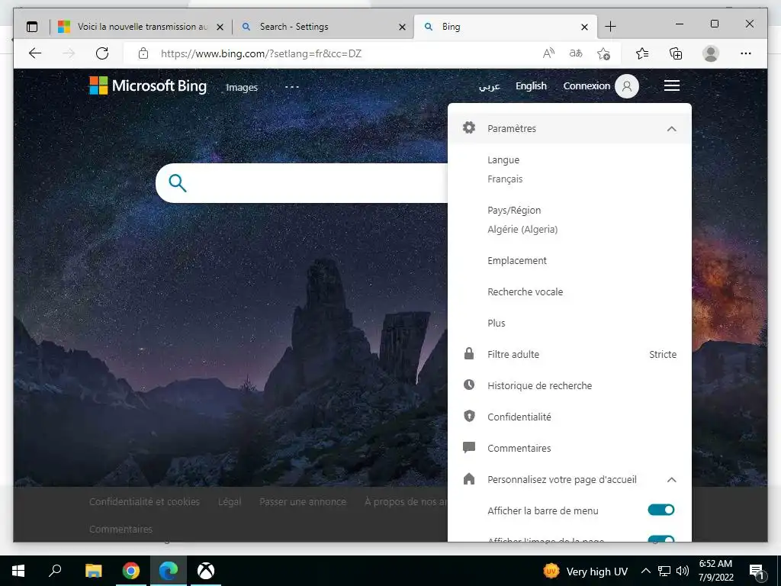Click the Stricte filter value
This screenshot has width=781, height=586.
click(x=663, y=354)
